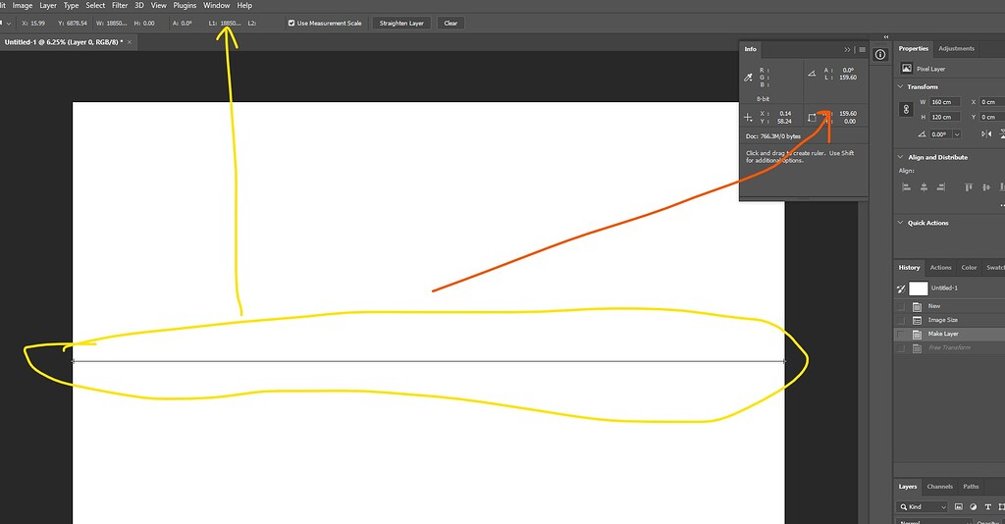Collapse the Align and Distribute section
Image resolution: width=1005 pixels, height=524 pixels.
(x=900, y=157)
